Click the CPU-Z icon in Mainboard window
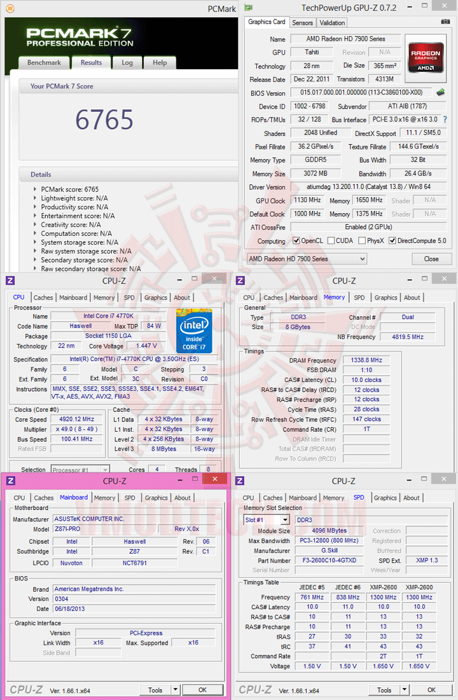 click(11, 481)
